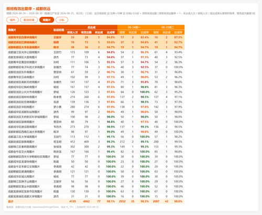Select row 成都温江区光华公园商圈片
Viewport: 262px width, 215px height.
tap(95, 52)
